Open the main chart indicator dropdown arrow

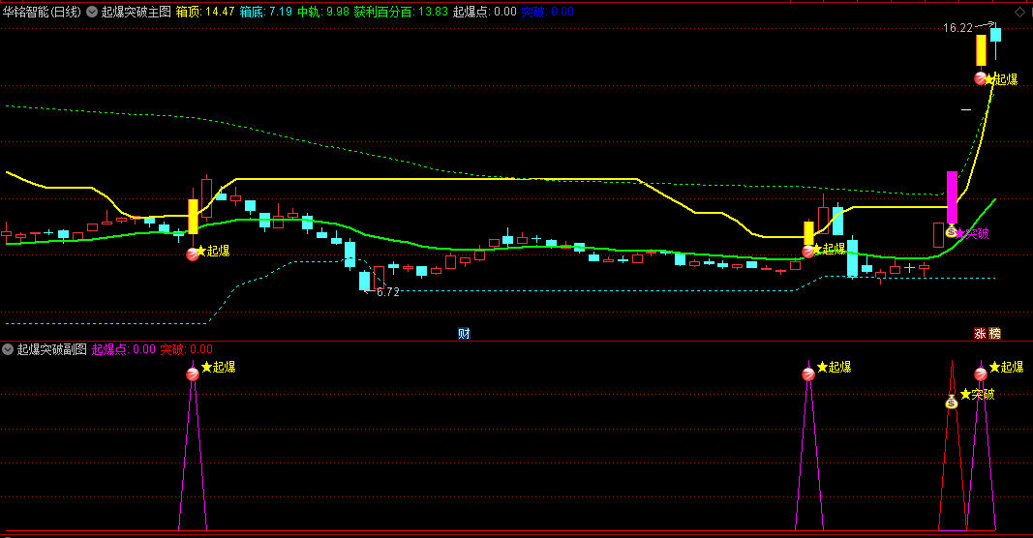[x=92, y=12]
